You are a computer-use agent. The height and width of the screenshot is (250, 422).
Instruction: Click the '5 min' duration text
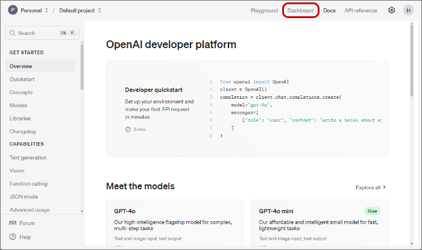[140, 130]
